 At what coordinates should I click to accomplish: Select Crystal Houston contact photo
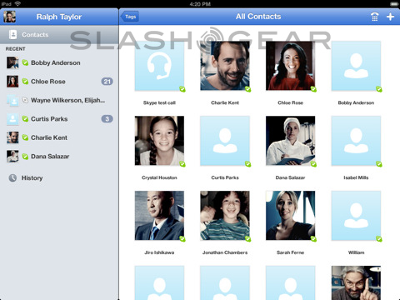point(159,141)
